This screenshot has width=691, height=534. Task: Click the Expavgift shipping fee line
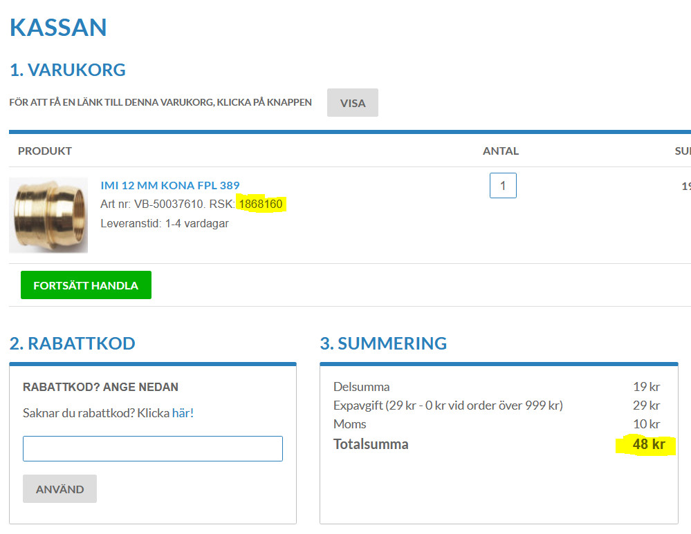tap(448, 406)
